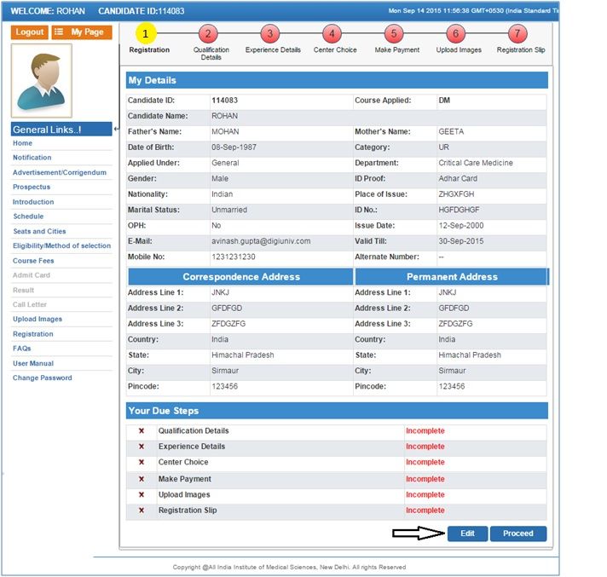Open Registration sidebar link
The width and height of the screenshot is (607, 577).
click(33, 334)
